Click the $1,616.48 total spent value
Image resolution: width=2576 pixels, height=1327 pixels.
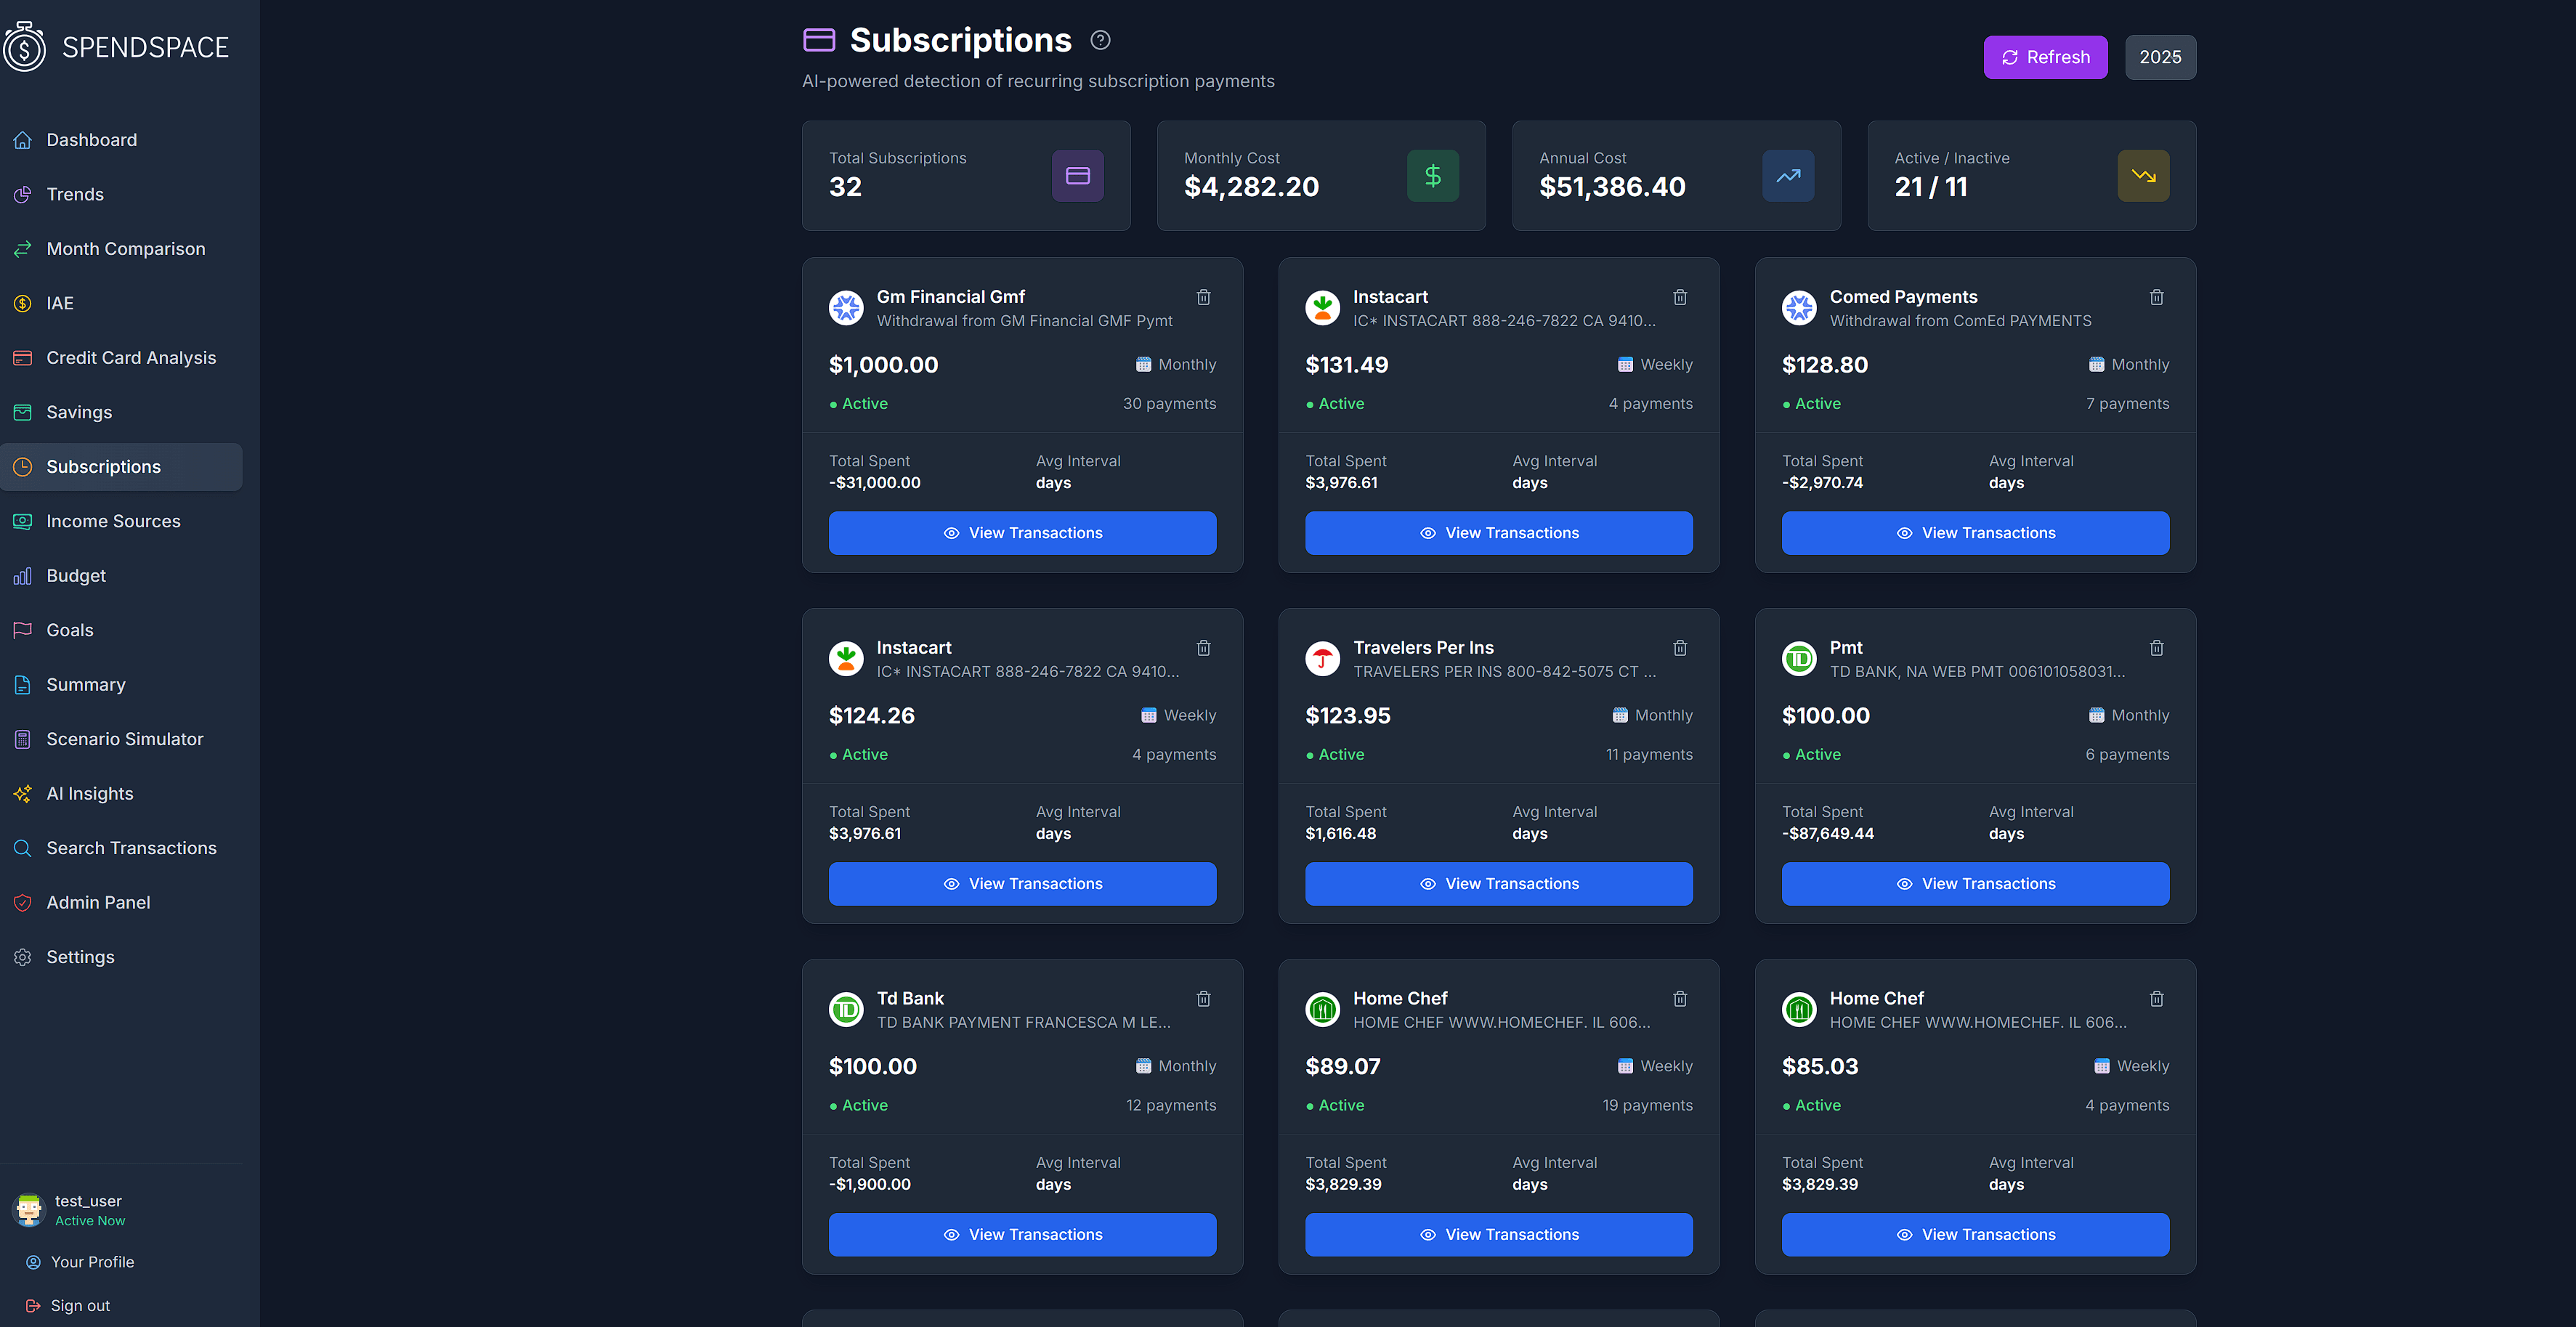[1340, 833]
